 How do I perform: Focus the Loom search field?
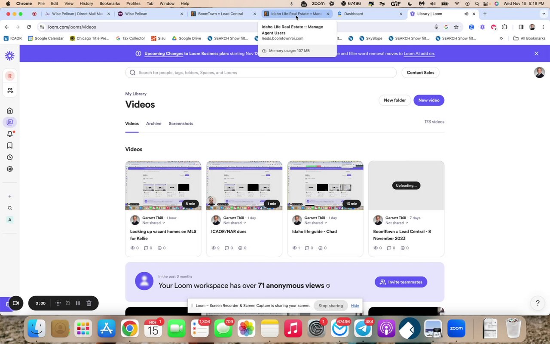pyautogui.click(x=261, y=73)
